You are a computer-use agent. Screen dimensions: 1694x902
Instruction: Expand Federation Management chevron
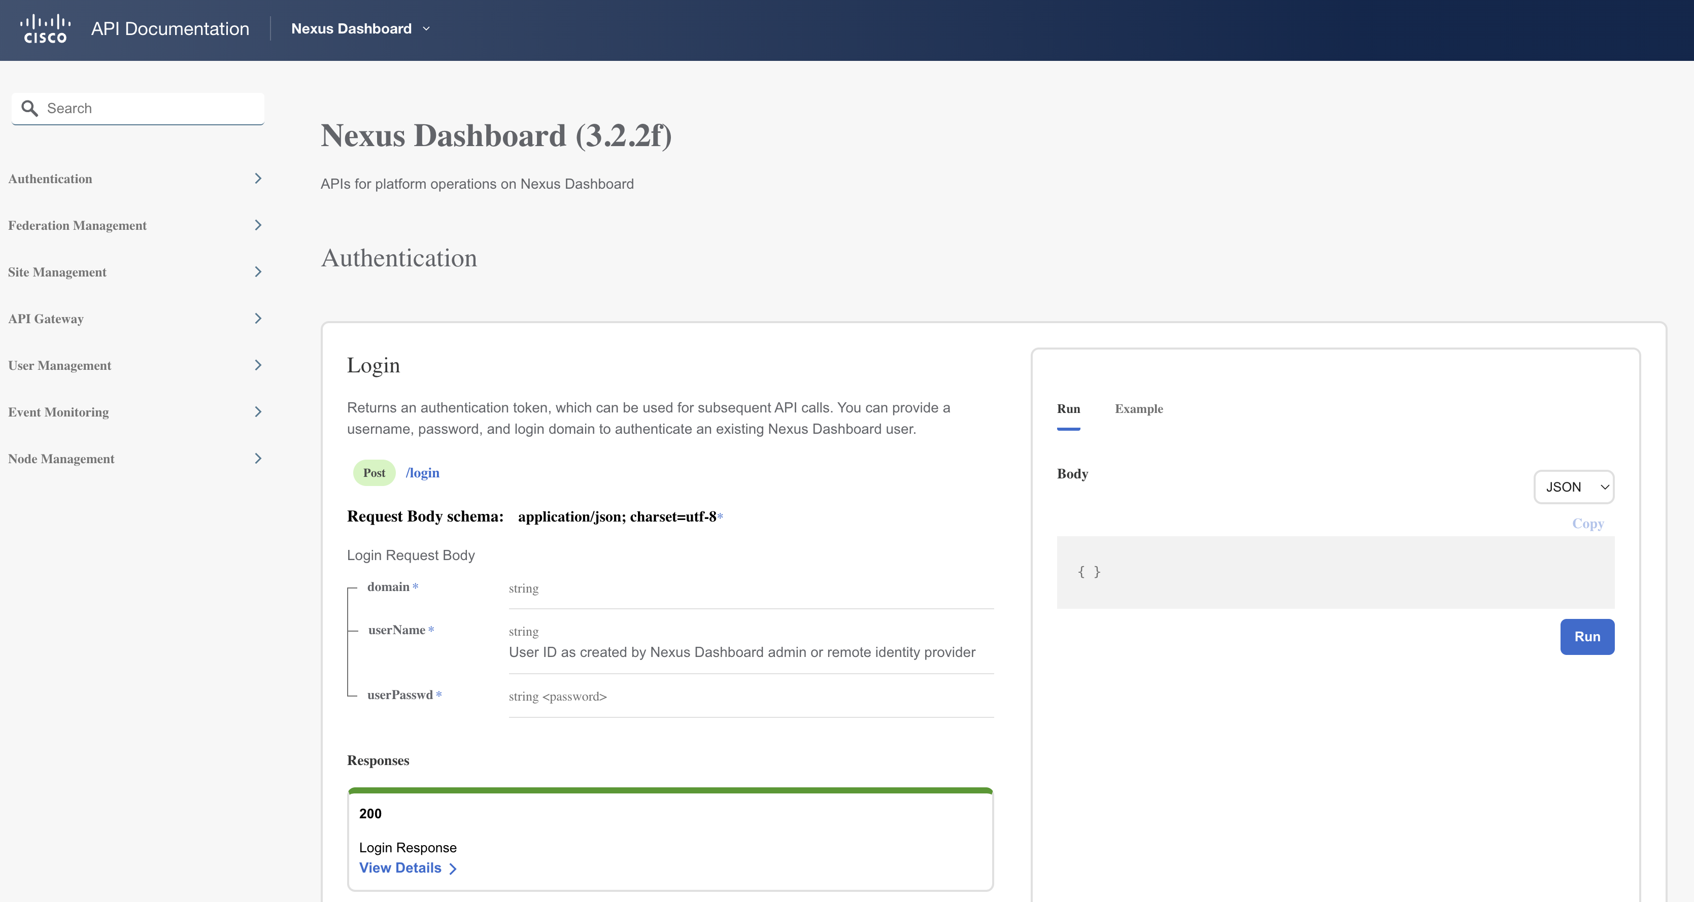pos(258,225)
